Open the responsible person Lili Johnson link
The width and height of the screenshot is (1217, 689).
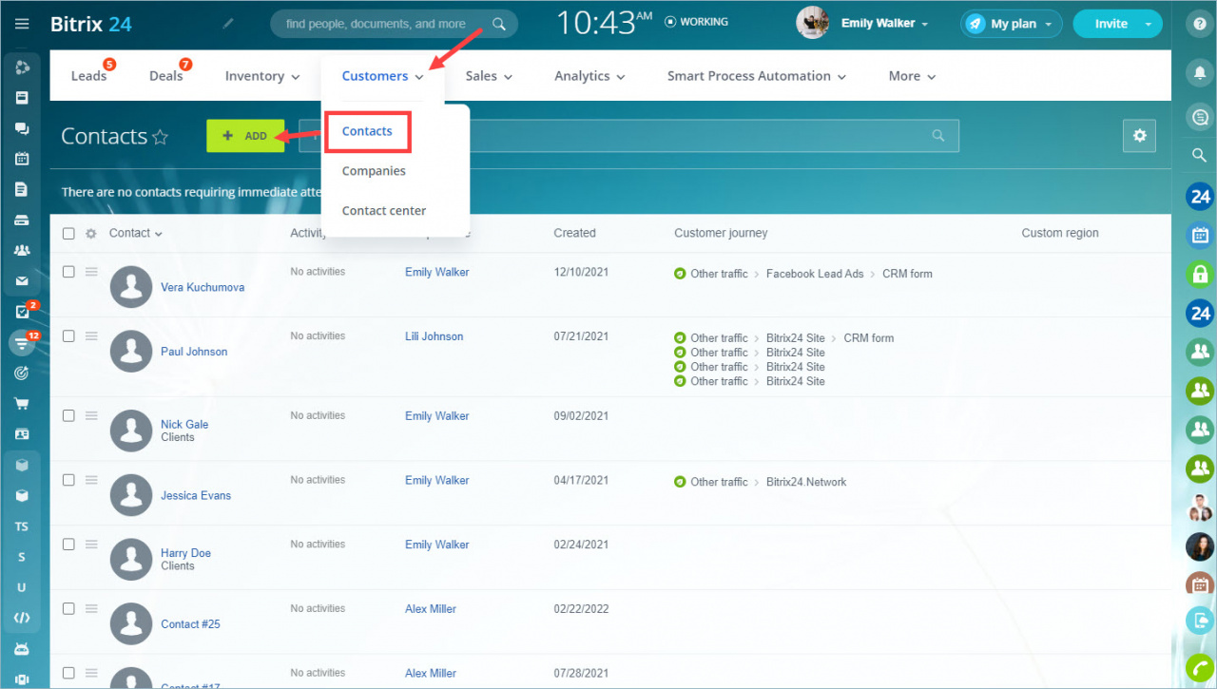click(x=435, y=336)
